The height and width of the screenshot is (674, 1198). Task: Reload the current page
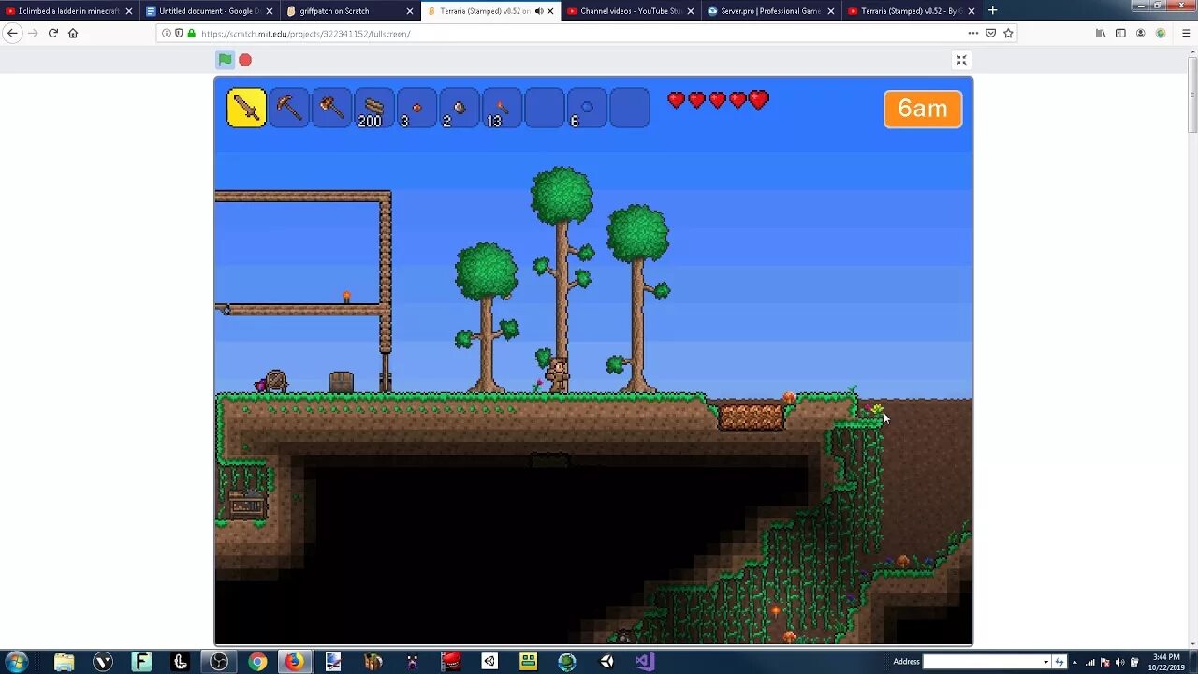coord(53,33)
